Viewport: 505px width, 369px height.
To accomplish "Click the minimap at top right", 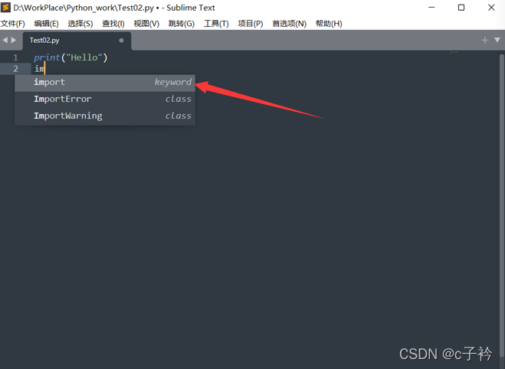I will pyautogui.click(x=454, y=52).
